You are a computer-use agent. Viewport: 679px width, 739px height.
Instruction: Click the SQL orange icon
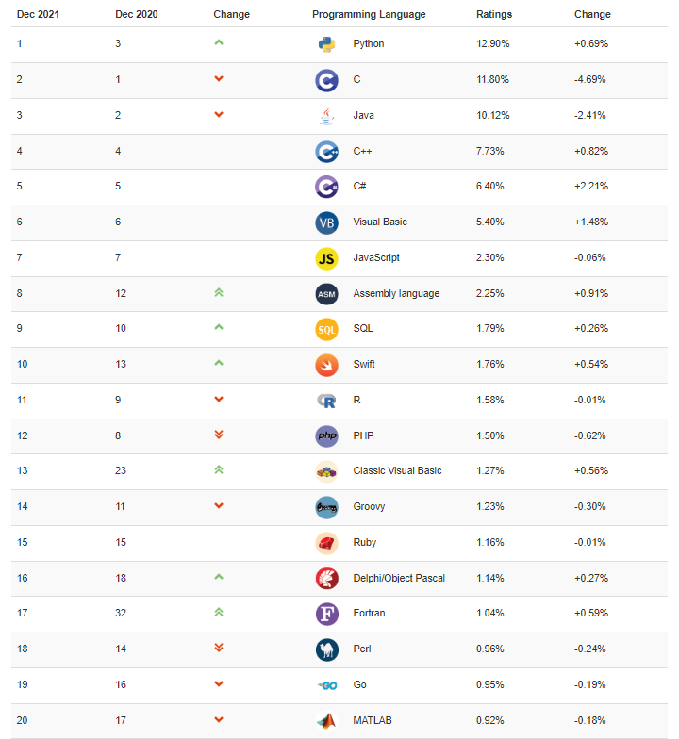pos(326,329)
